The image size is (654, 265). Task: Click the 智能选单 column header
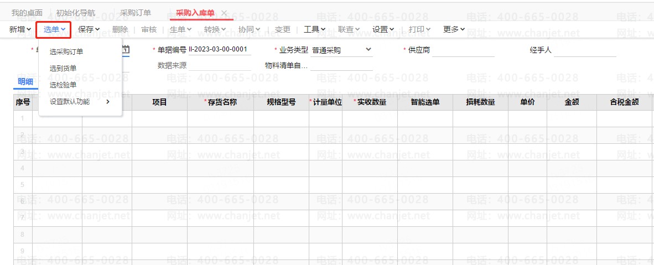[425, 102]
